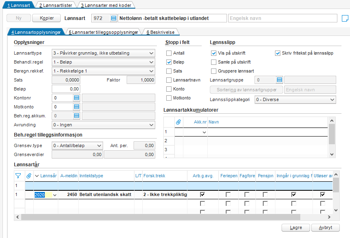The width and height of the screenshot is (350, 238).
Task: Select the '2 - Ikke trekkpliktig' cell
Action: pos(165,194)
